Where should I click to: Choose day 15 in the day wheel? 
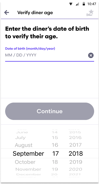click(x=55, y=138)
